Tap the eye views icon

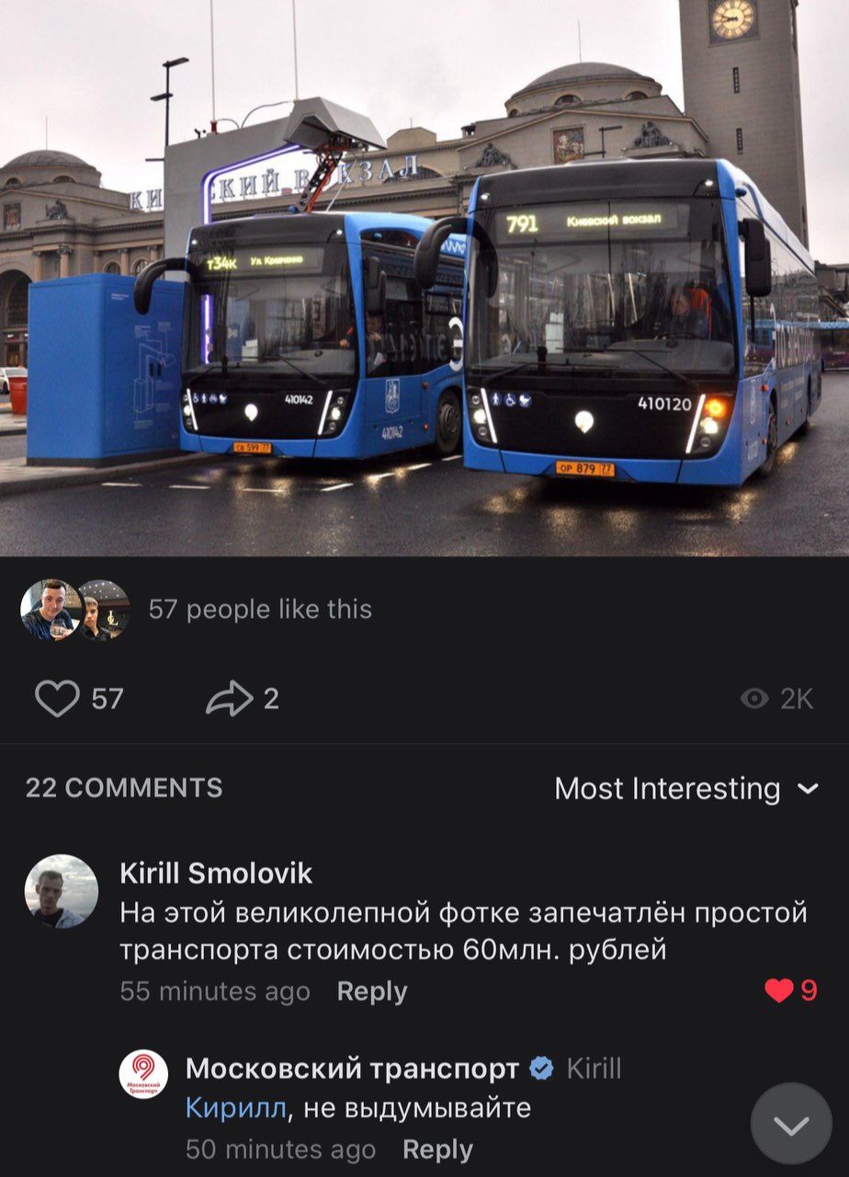(754, 699)
